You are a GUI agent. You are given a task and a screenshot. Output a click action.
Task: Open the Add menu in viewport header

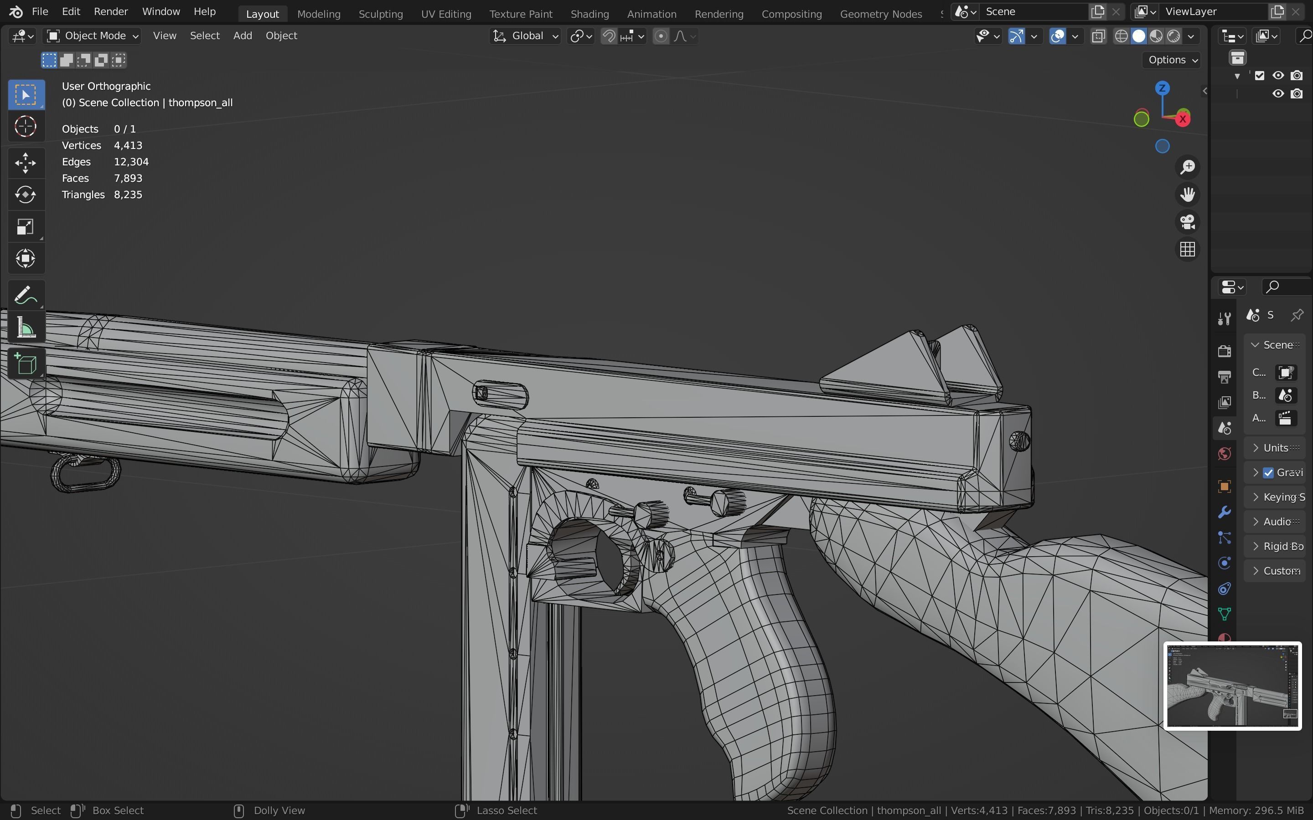pyautogui.click(x=243, y=36)
